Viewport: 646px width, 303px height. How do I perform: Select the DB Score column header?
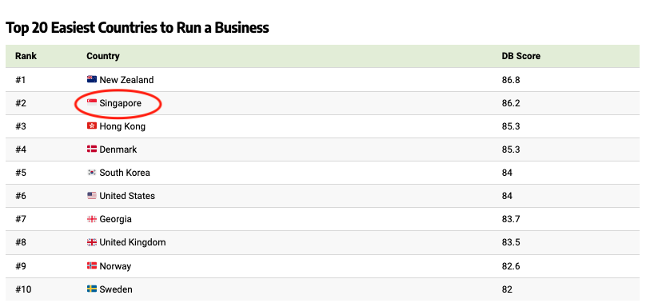click(520, 56)
